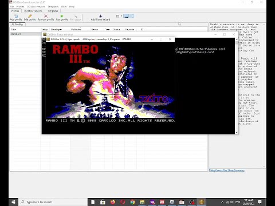Sort by the Genre column header
Viewport: 275px width, 206px height.
(x=97, y=30)
